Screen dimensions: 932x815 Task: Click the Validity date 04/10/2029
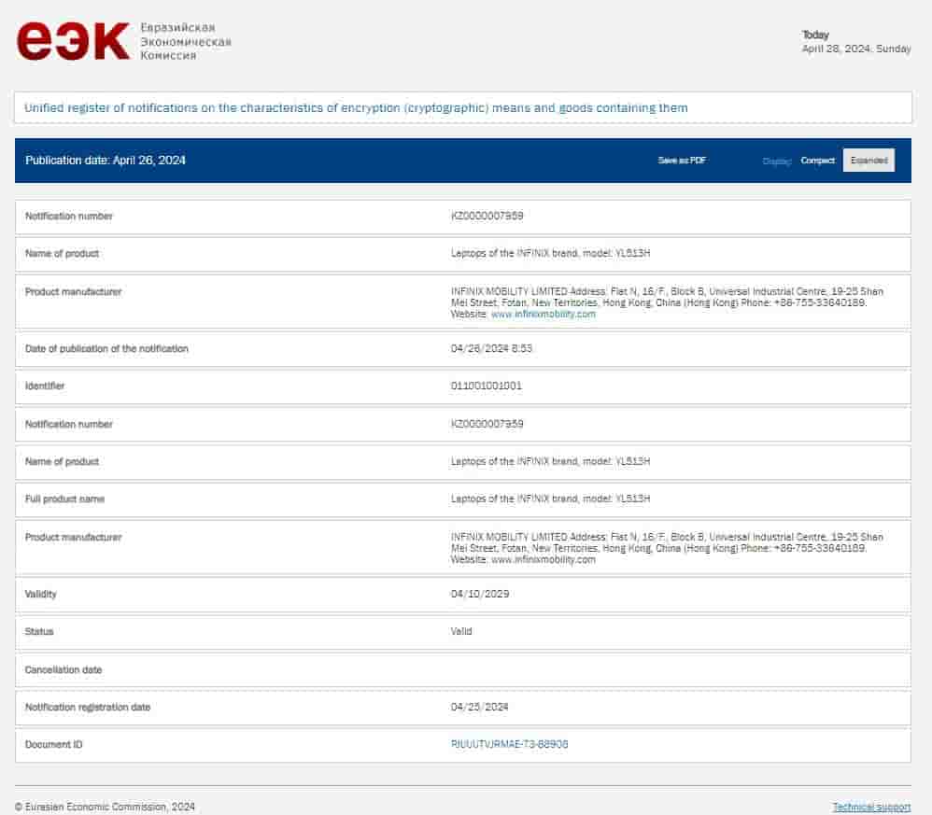click(480, 595)
